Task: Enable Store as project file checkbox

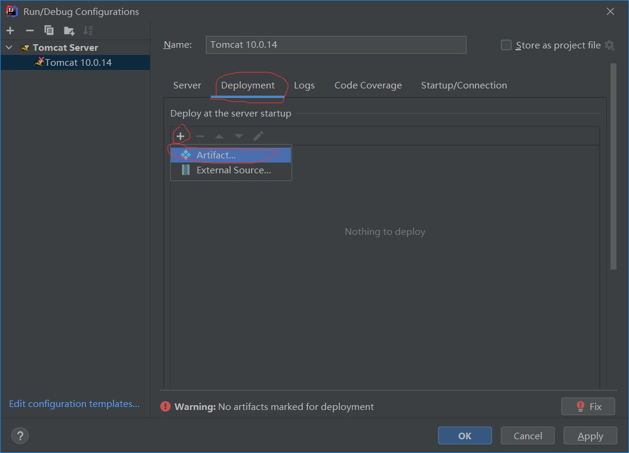Action: (x=507, y=45)
